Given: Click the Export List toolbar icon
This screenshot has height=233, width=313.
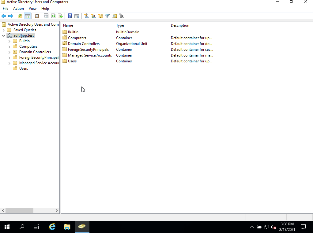Looking at the screenshot, I should (60, 16).
